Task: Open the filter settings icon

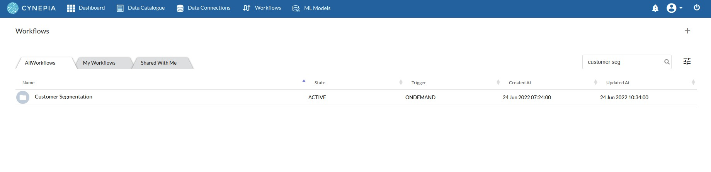Action: point(687,61)
